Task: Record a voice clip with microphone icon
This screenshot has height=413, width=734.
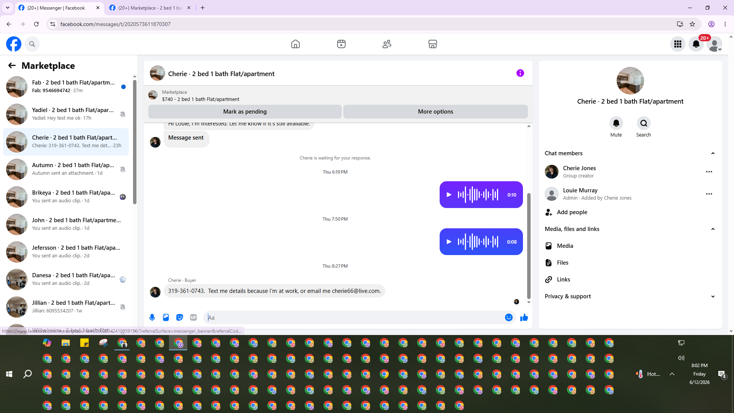Action: [x=152, y=317]
